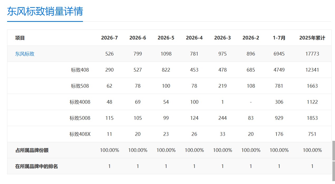Click 标致5008 value 115 for 2026-7
The width and height of the screenshot is (335, 184).
click(x=110, y=118)
